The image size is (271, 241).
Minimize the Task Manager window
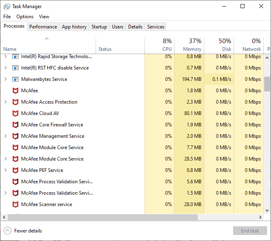pyautogui.click(x=224, y=7)
